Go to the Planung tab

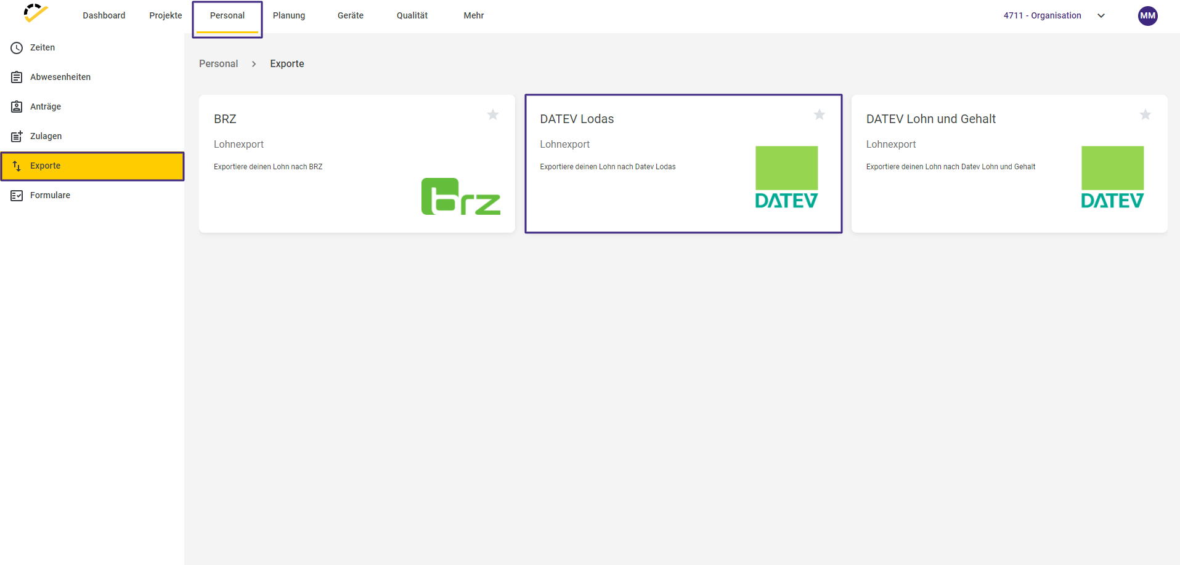pos(289,15)
